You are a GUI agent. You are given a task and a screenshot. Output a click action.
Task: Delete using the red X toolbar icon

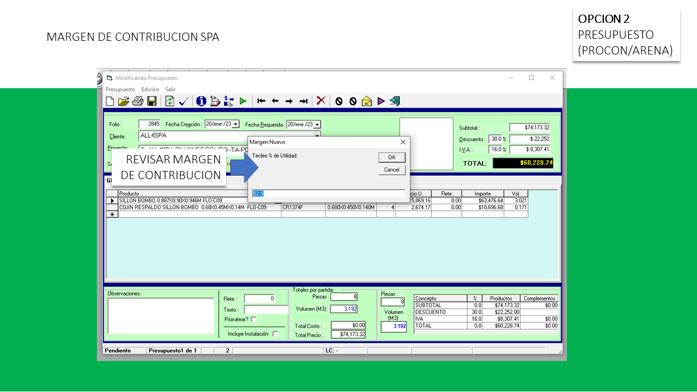point(321,101)
